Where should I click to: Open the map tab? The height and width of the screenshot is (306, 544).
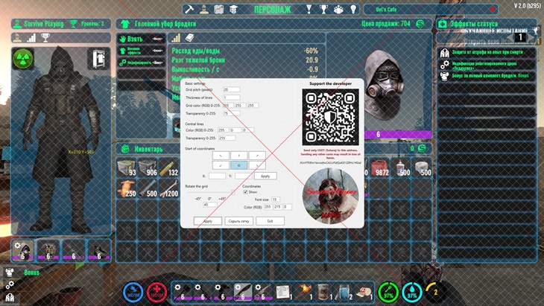coord(218,10)
